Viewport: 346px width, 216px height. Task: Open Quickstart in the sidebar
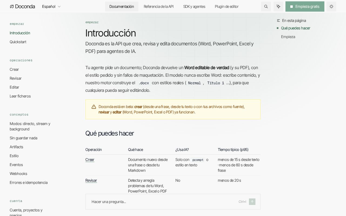point(18,42)
